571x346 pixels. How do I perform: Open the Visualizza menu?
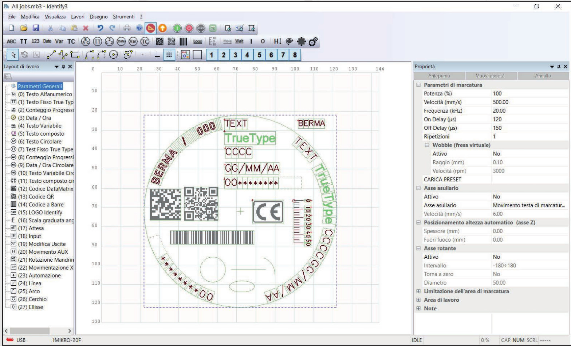click(x=55, y=17)
